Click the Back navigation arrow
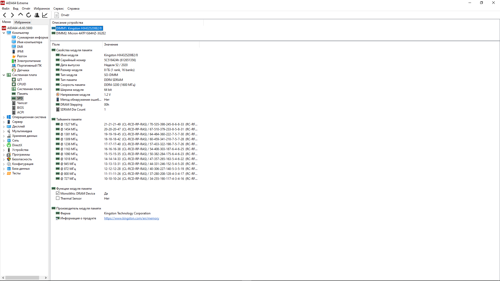The image size is (500, 281). click(4, 15)
